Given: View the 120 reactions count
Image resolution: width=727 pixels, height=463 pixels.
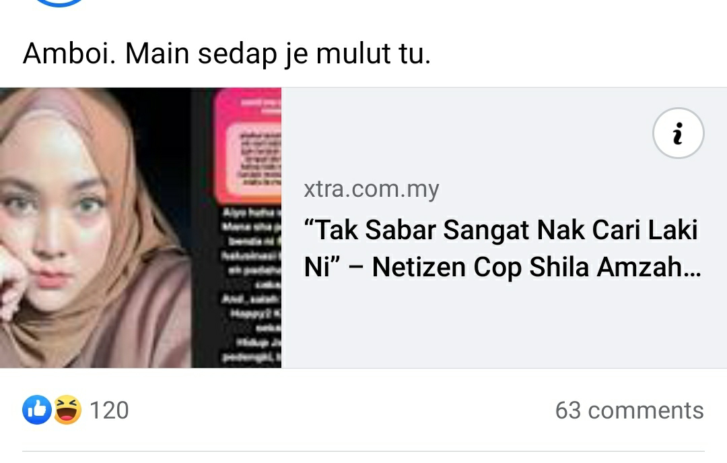Looking at the screenshot, I should 109,410.
